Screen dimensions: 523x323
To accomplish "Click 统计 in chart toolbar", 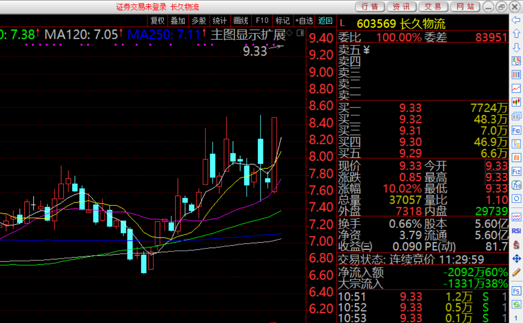I will (x=219, y=21).
